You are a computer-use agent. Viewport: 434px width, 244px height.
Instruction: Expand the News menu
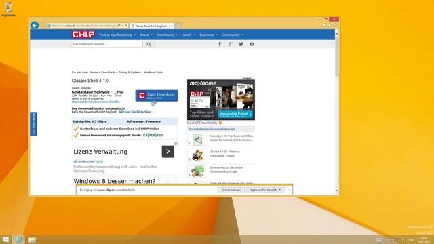click(x=146, y=35)
